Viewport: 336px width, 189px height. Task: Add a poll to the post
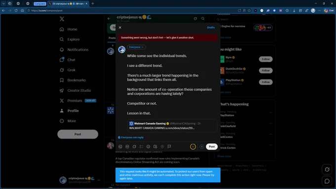tap(141, 147)
